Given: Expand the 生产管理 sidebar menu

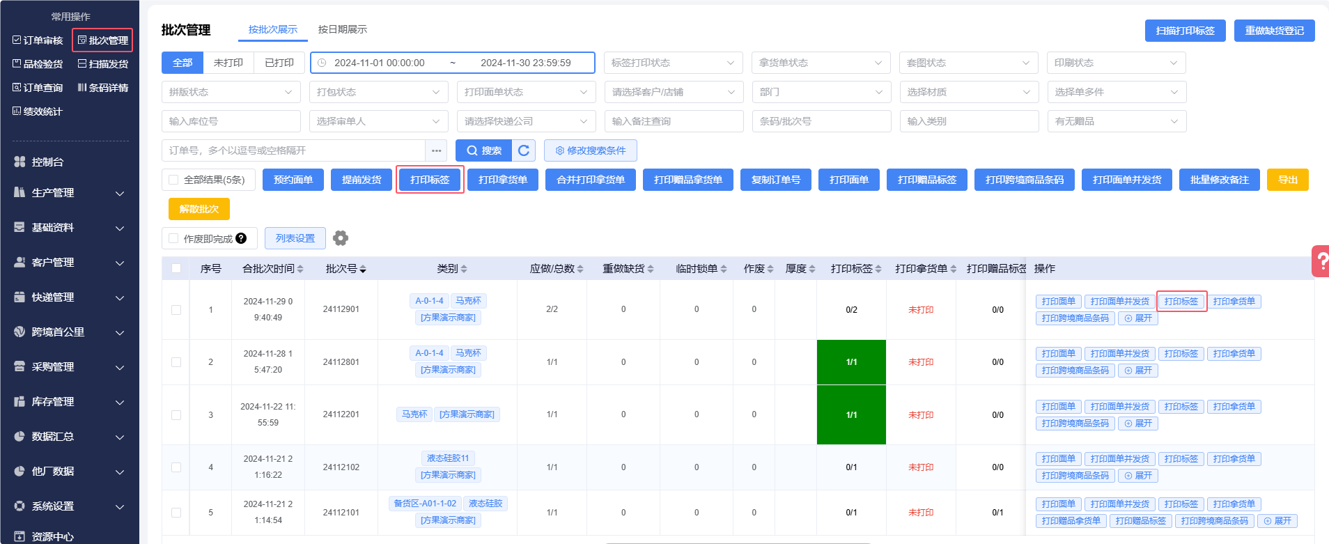Looking at the screenshot, I should click(x=68, y=193).
